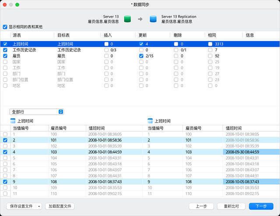
Task: Expand the arrow beside 保存设置文件
Action: tap(39, 206)
